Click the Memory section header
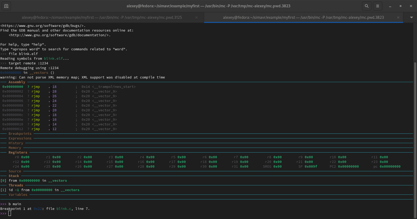 tap(15, 148)
